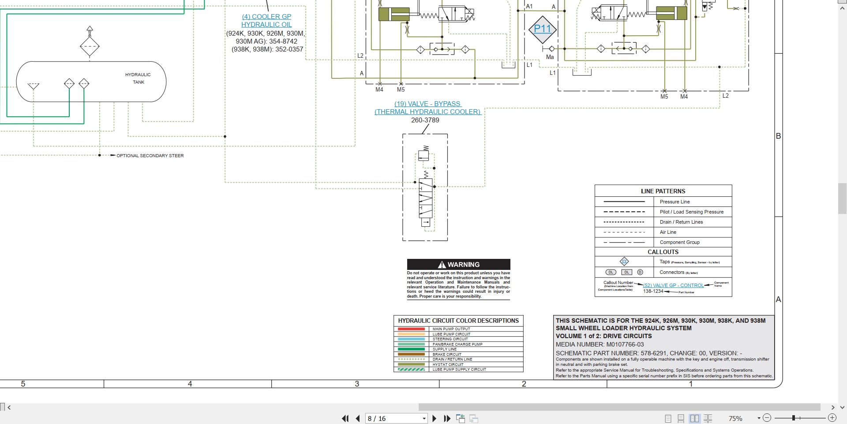Click the horizontal scrollbar thumb
Screen dimensions: 847x424
(x=619, y=407)
